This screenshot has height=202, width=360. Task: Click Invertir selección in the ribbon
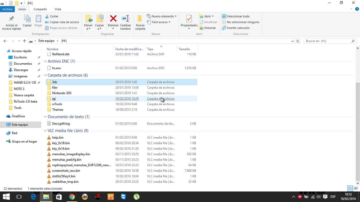point(236,28)
